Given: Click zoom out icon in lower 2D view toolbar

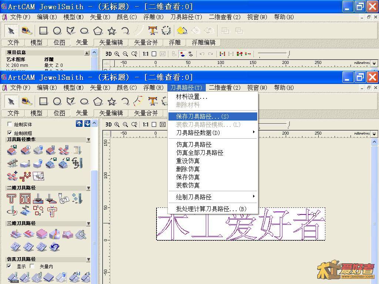Looking at the screenshot, I should [125, 124].
